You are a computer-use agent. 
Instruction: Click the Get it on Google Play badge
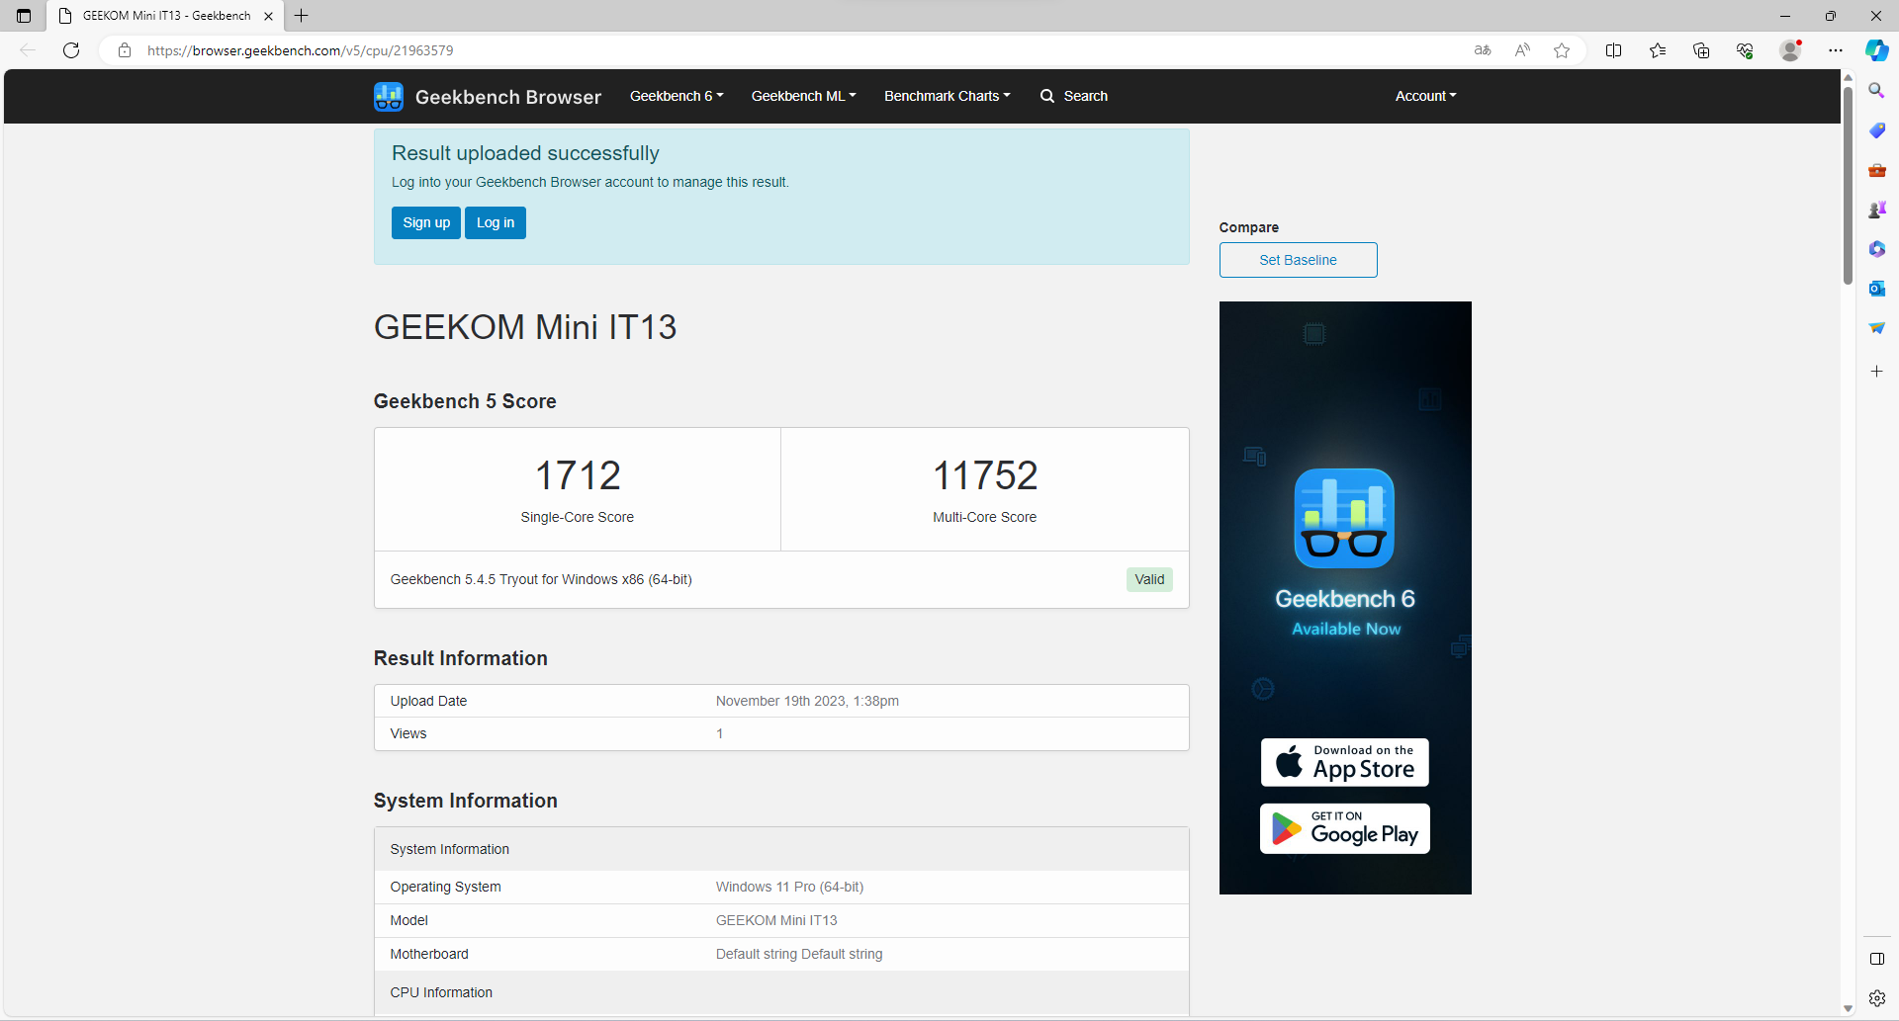pyautogui.click(x=1344, y=828)
